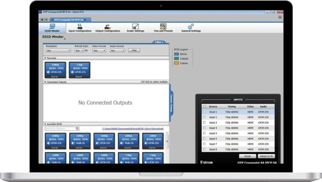The image size is (322, 182).
Task: Tick the select-all checkbox in Inputs header
Action: point(204,107)
